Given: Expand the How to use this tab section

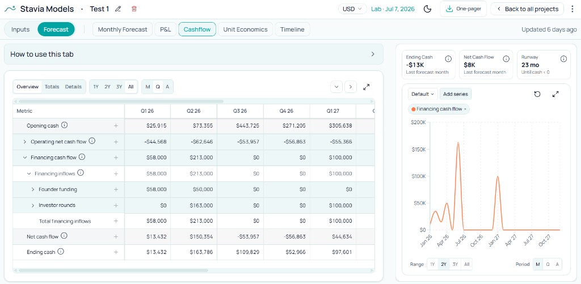Looking at the screenshot, I should [193, 54].
